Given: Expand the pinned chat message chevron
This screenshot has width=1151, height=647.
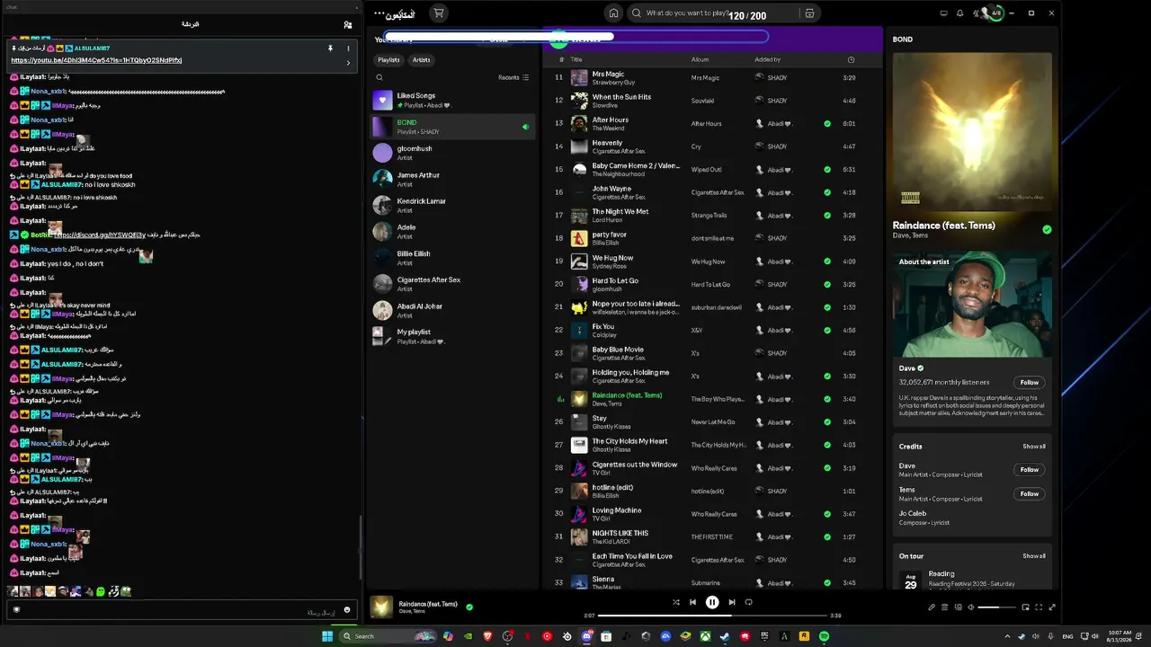Looking at the screenshot, I should point(348,63).
